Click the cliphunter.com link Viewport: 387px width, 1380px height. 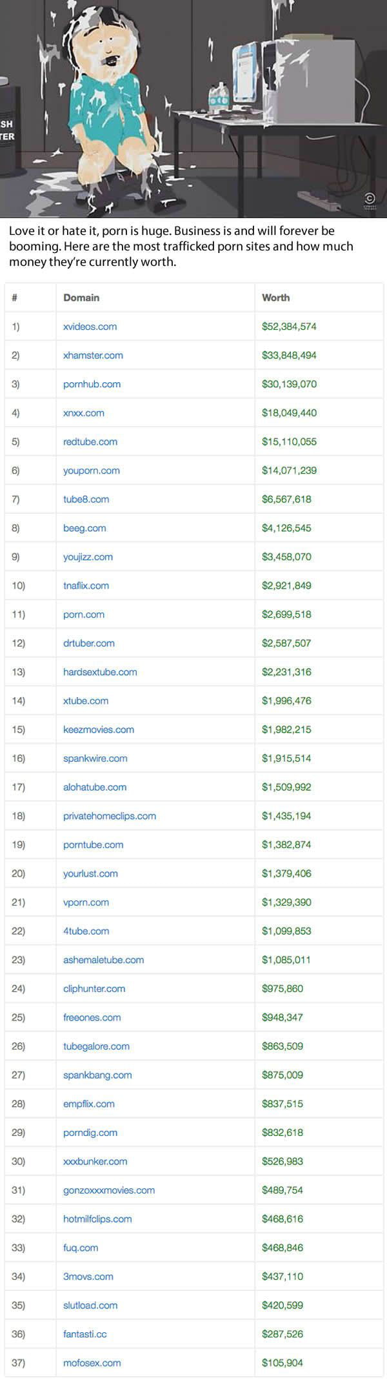[x=94, y=988]
